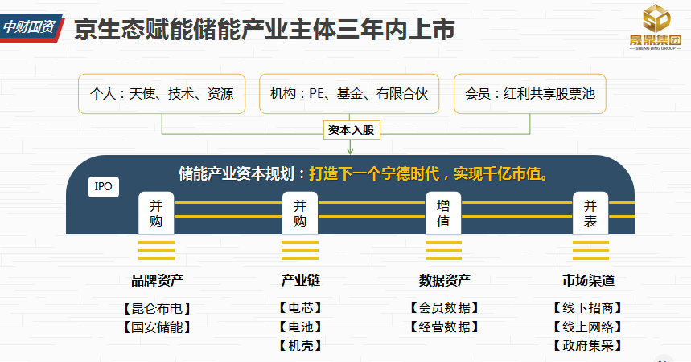Click the 增值 tab on the dark banner

(443, 213)
